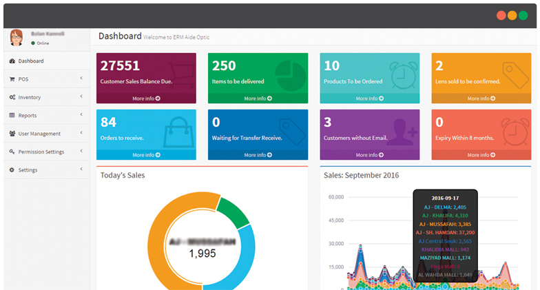Screen dimensions: 540x290
Task: Open More info for Waiting for Transfer Receive
Action: click(258, 155)
